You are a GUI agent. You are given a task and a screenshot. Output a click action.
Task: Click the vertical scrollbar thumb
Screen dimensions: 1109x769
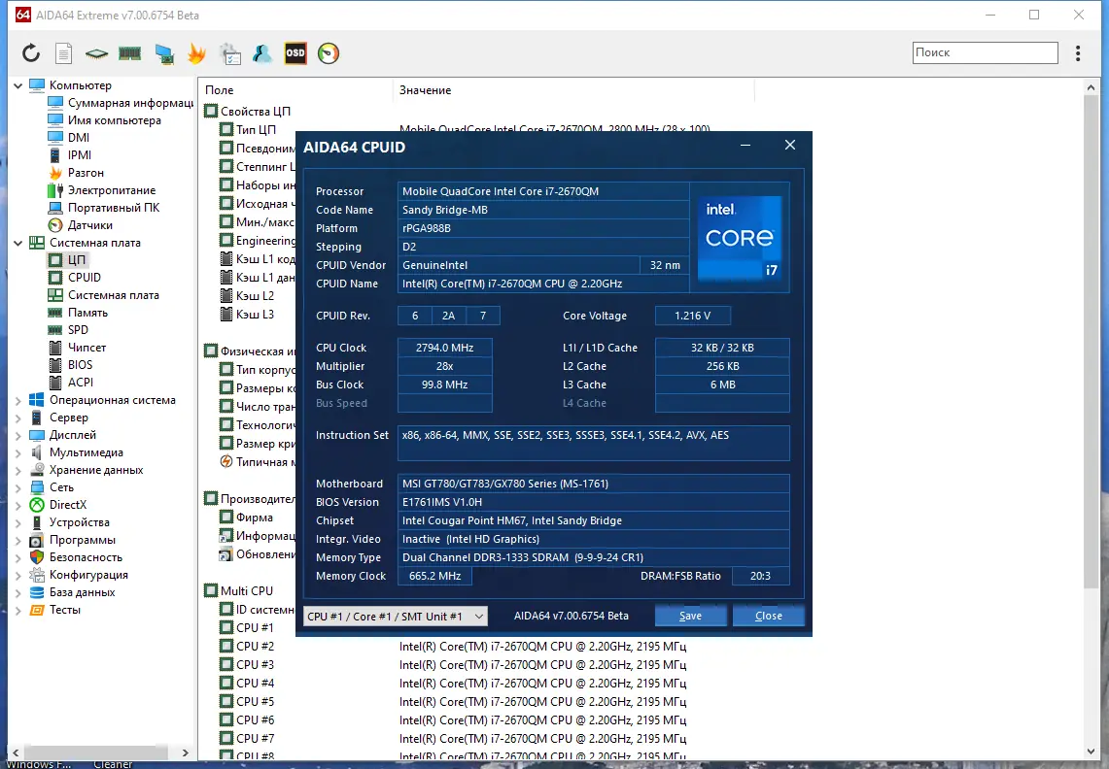(x=1091, y=341)
